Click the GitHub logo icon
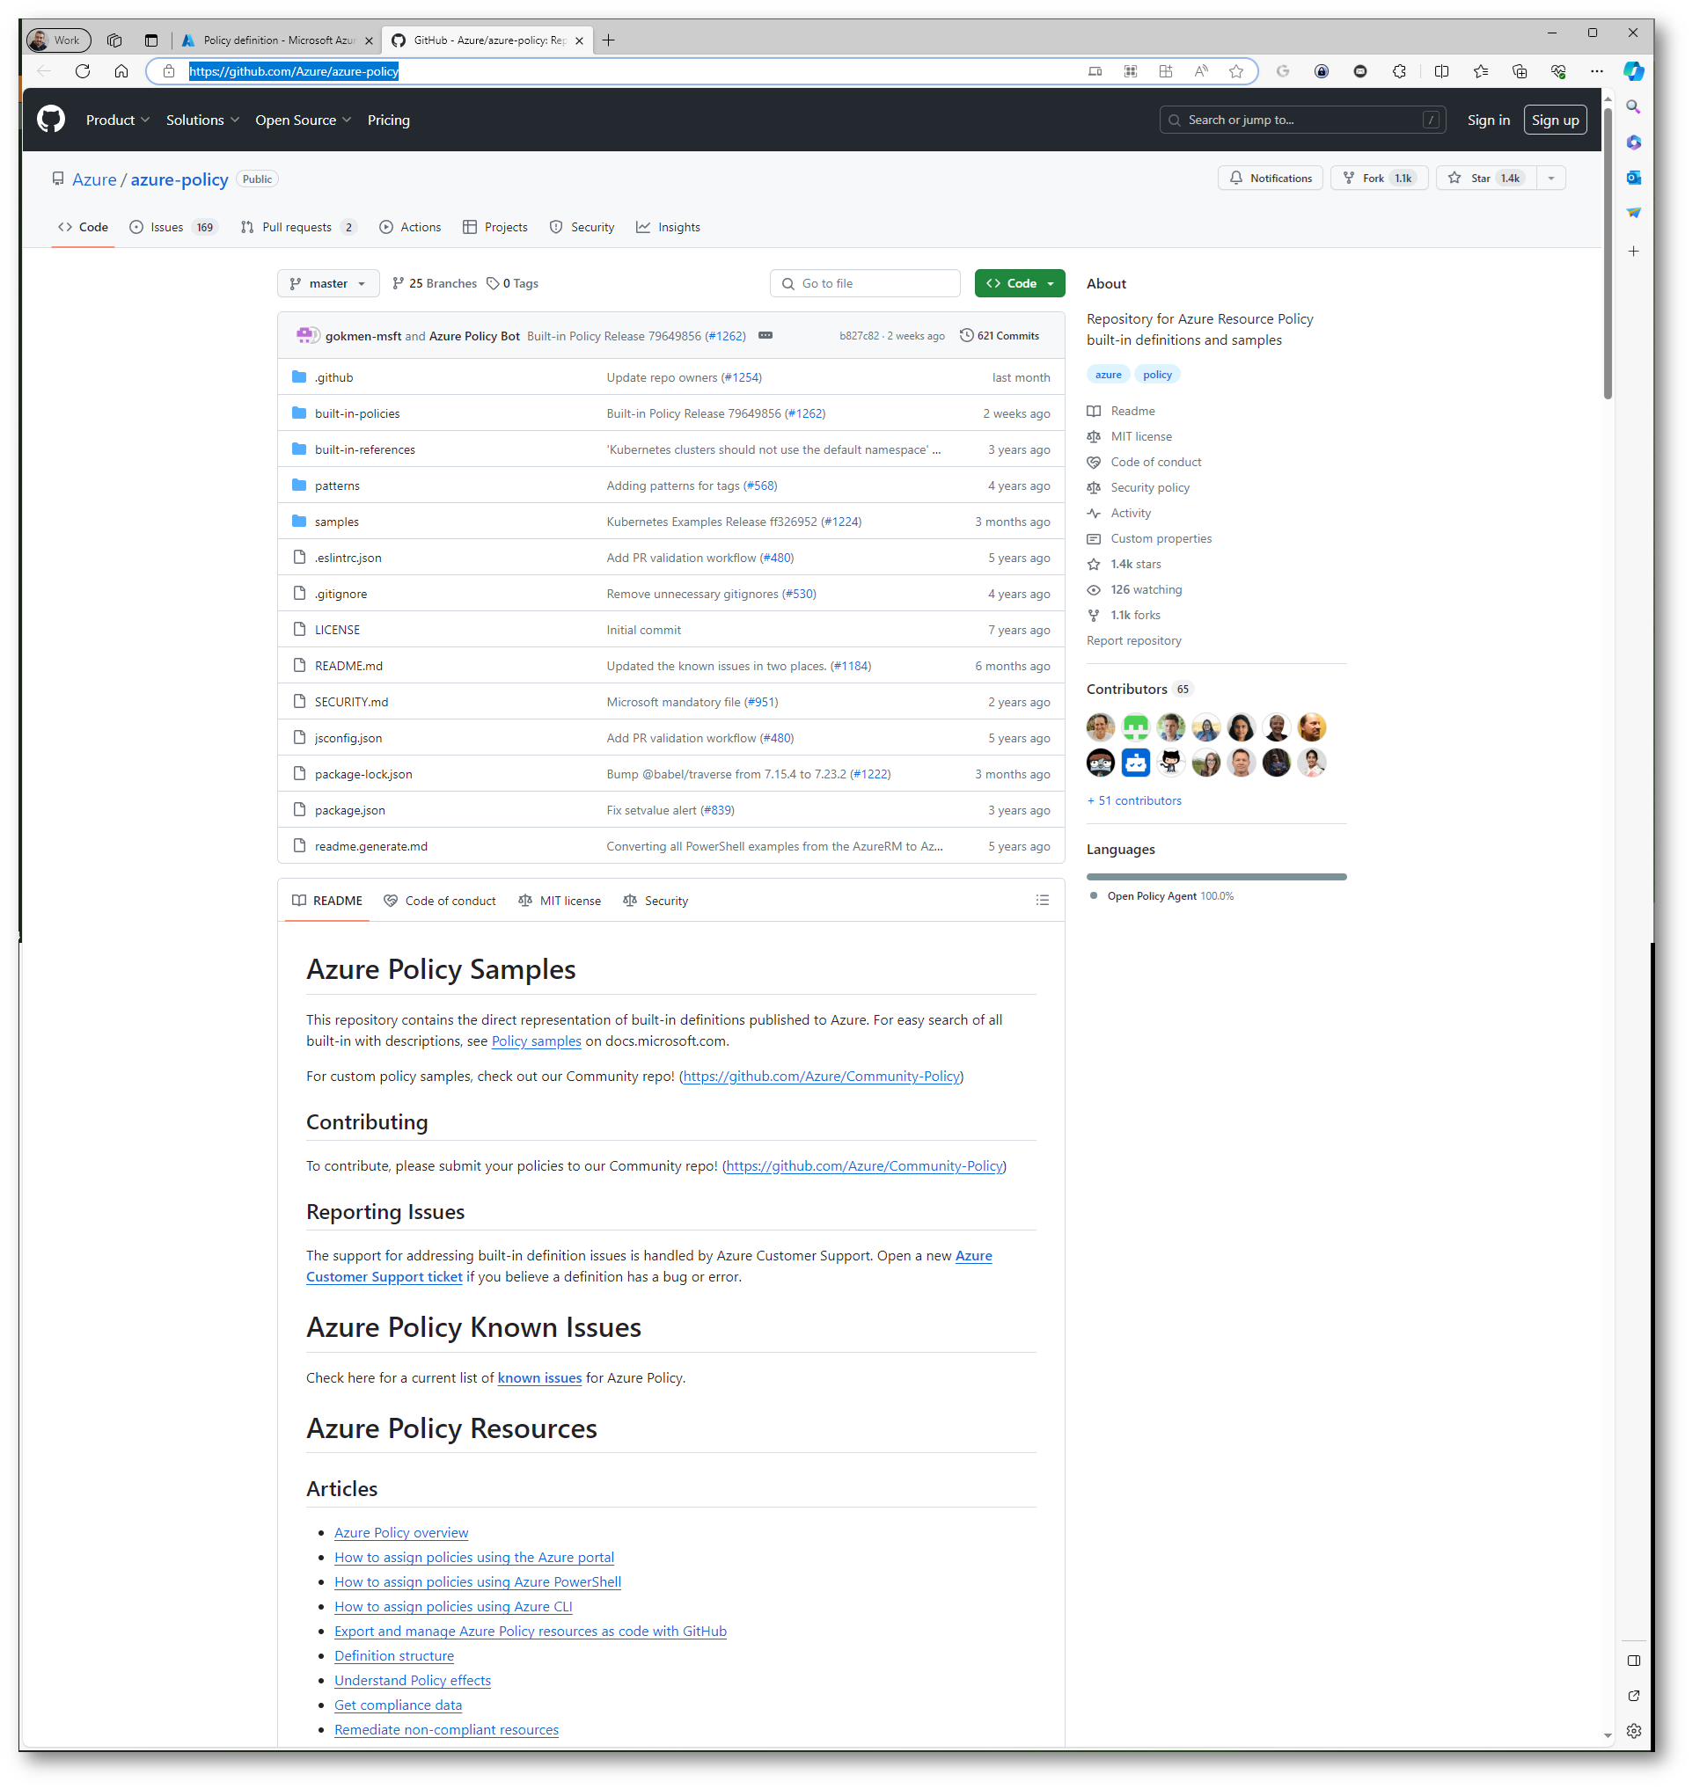Screen dimensions: 1692x1789 tap(50, 120)
